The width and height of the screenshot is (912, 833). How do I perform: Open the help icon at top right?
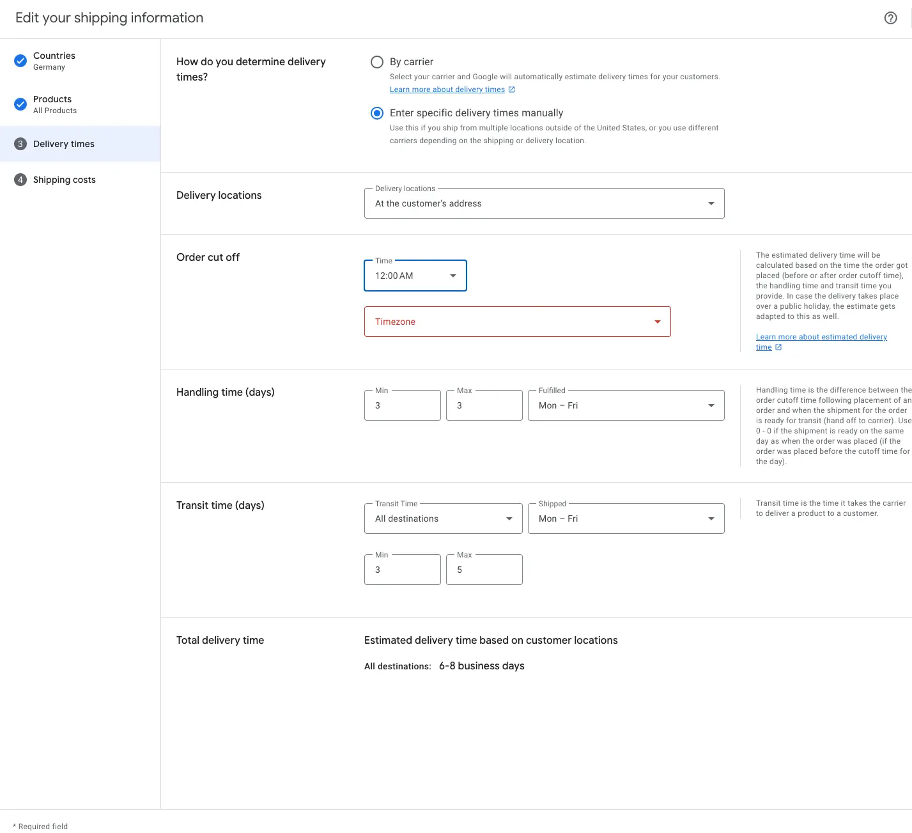[890, 18]
